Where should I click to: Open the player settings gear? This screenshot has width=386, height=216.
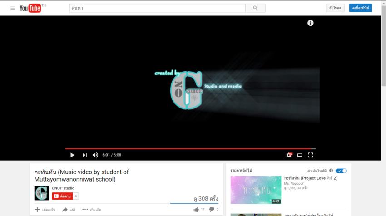click(289, 155)
